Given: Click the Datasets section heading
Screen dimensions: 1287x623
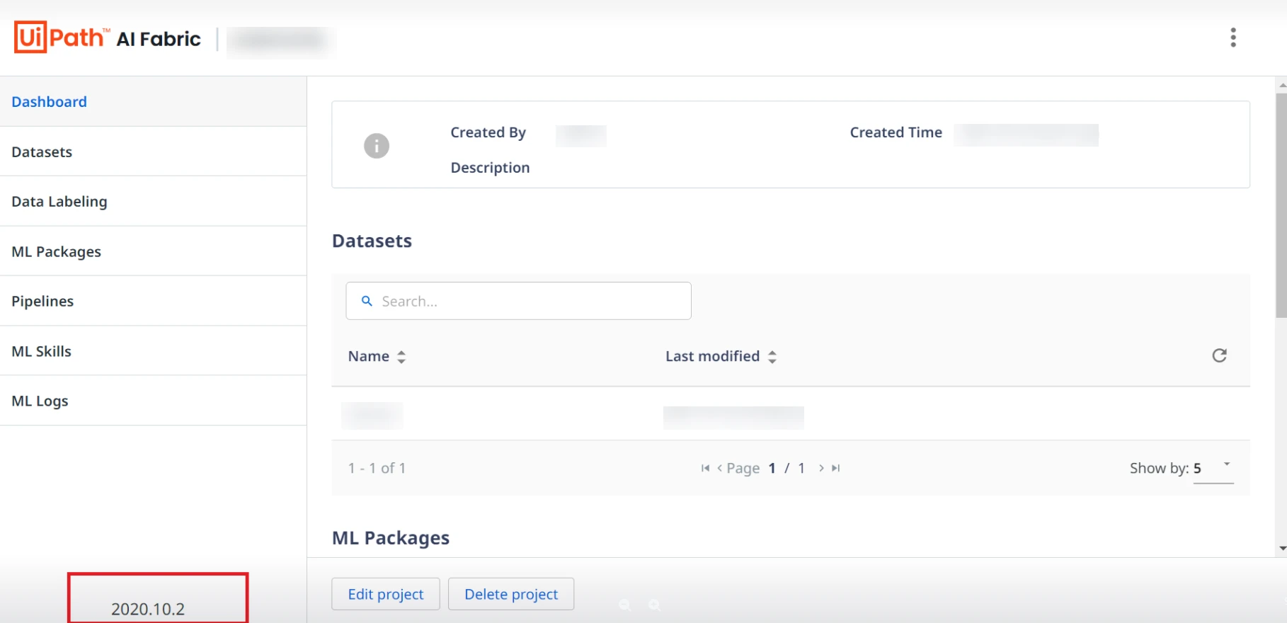Looking at the screenshot, I should tap(372, 241).
